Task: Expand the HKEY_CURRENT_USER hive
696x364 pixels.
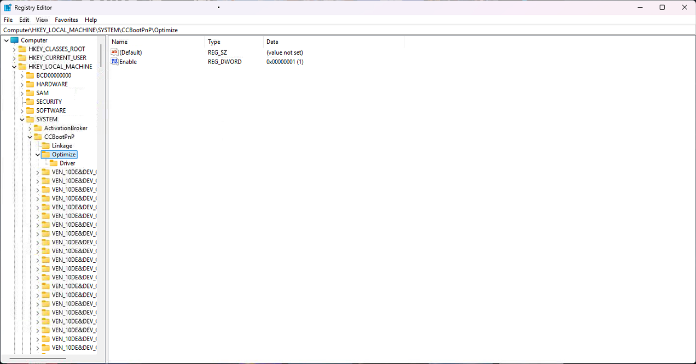Action: [14, 58]
